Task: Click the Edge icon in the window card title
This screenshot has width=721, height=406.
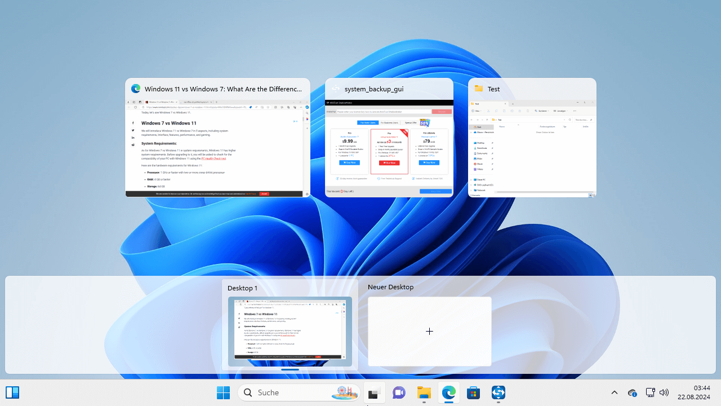Action: 136,89
